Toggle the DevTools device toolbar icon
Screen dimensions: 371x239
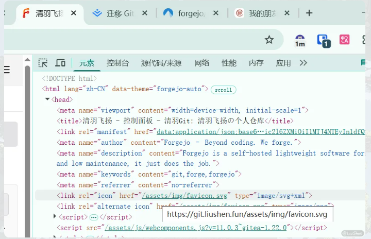click(60, 63)
